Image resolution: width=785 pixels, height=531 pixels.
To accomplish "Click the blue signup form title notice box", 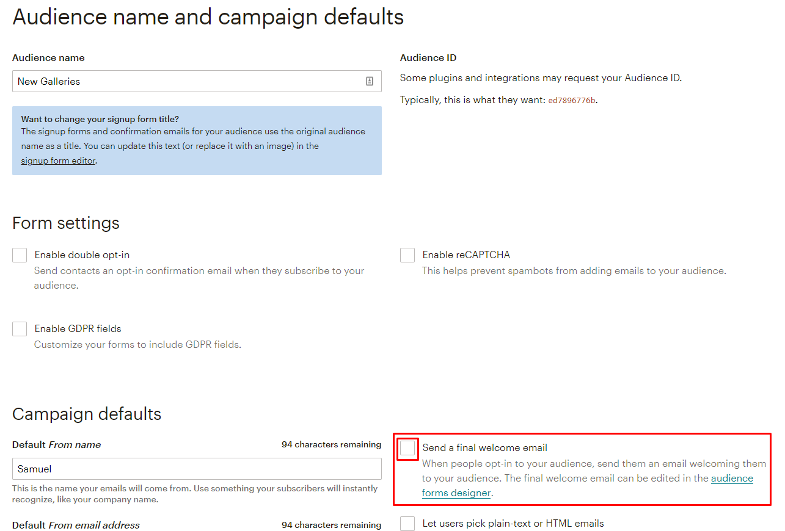I will pos(197,141).
